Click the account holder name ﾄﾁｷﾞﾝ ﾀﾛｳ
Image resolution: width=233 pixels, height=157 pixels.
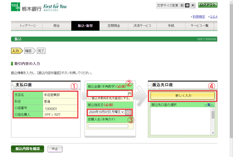[x=52, y=115]
